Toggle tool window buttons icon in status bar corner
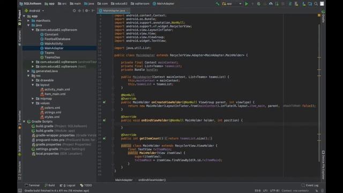This screenshot has width=343, height=193. (20, 191)
